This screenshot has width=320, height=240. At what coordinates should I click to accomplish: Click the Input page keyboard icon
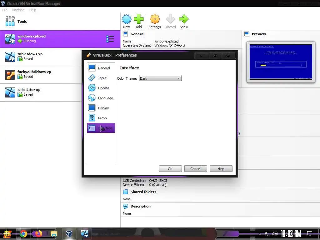pyautogui.click(x=92, y=78)
